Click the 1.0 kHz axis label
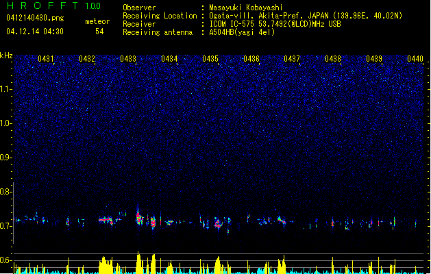This screenshot has height=274, width=431. [6, 123]
